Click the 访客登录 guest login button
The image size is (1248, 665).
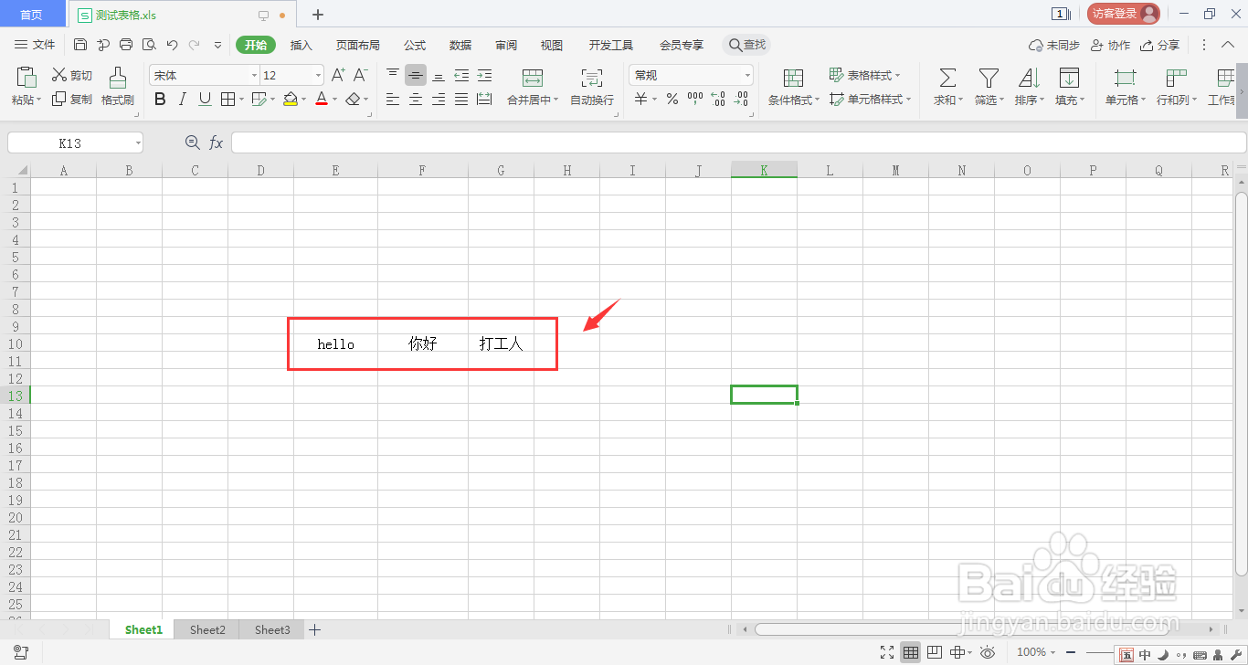(x=1123, y=14)
